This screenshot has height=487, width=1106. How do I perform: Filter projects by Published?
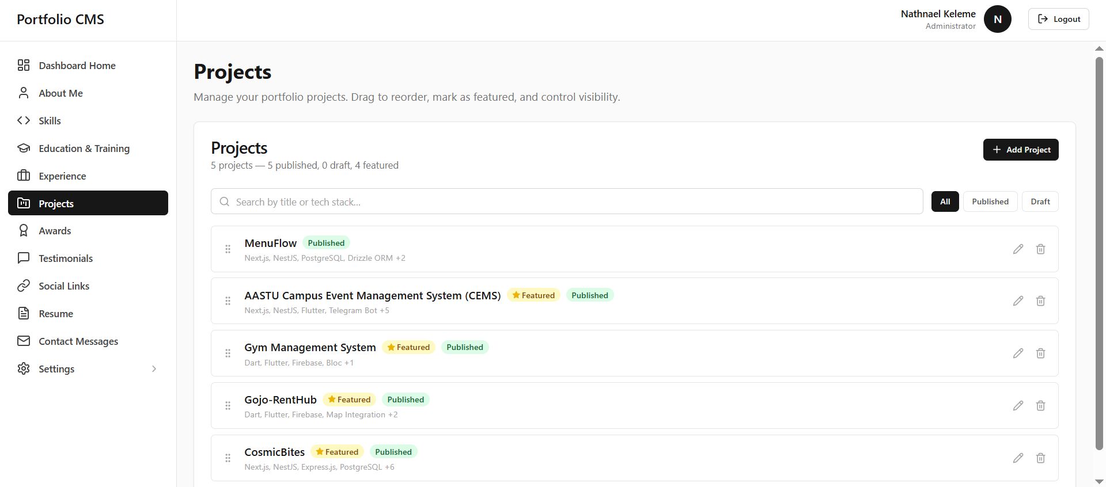990,201
